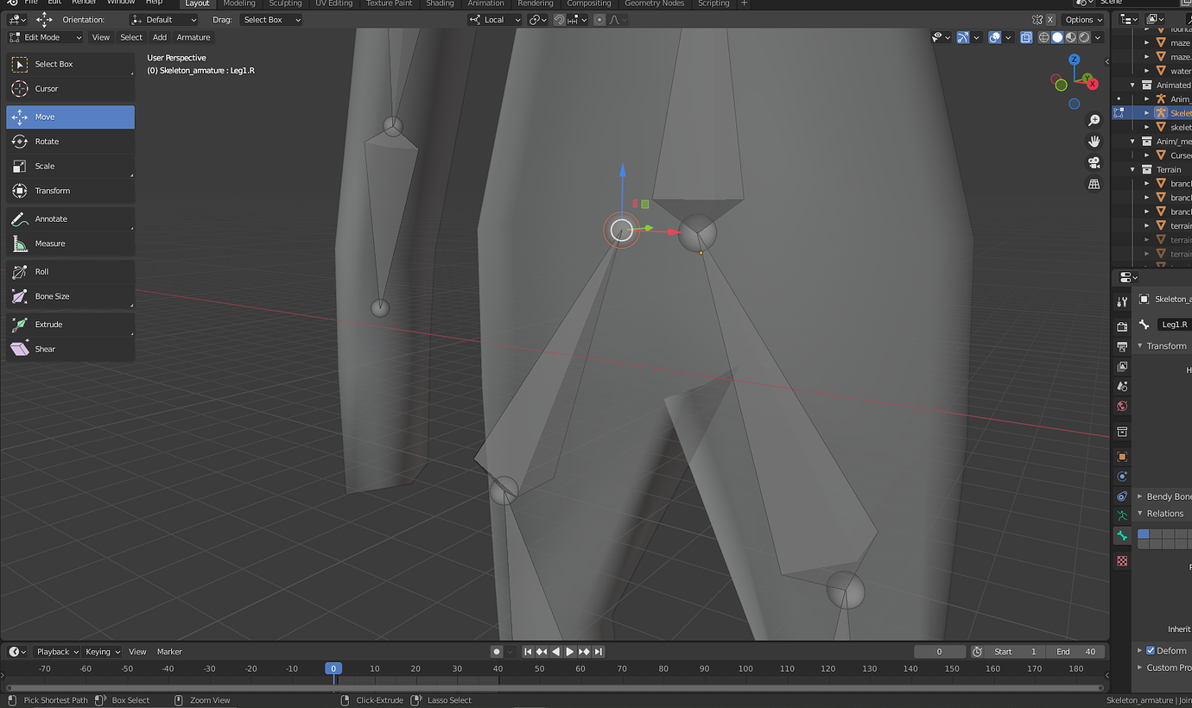Click the zoom view magnifier icon

1094,120
